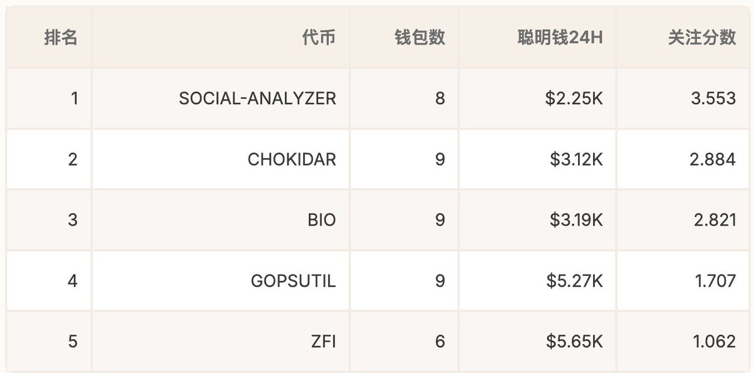Viewport: 753px width, 373px height.
Task: Click the 代币 column header
Action: click(318, 38)
